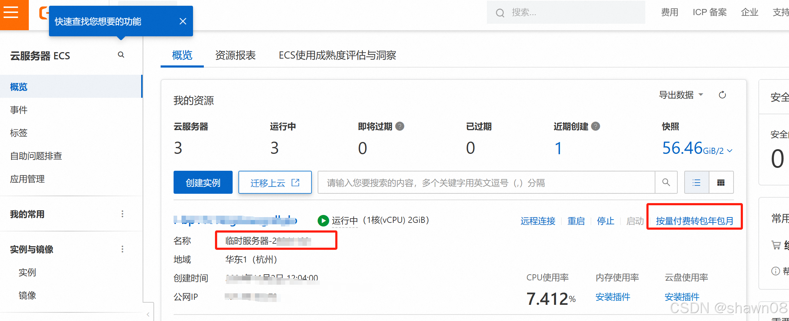Click the 华东1 (杭州) region text
The image size is (789, 321).
(x=251, y=259)
